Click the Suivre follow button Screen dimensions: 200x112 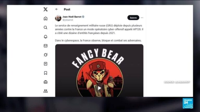point(133,18)
